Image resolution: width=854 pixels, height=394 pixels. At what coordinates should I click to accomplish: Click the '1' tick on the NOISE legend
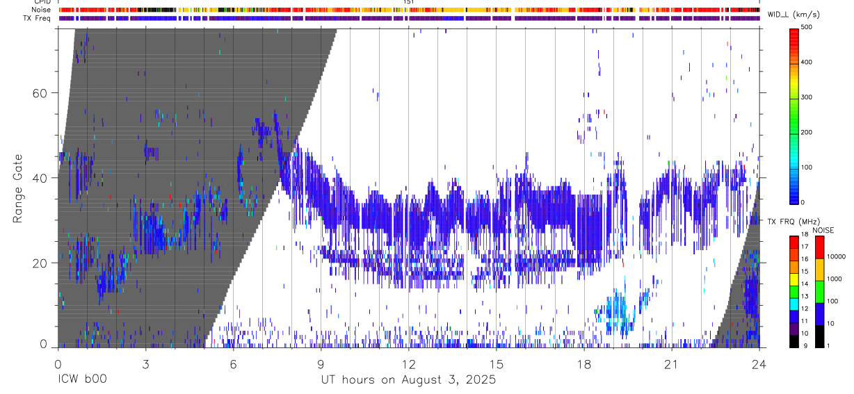tap(829, 345)
